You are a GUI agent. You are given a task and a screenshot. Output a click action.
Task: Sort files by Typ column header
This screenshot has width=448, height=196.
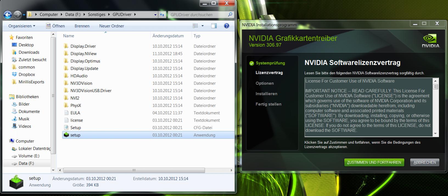coord(197,36)
